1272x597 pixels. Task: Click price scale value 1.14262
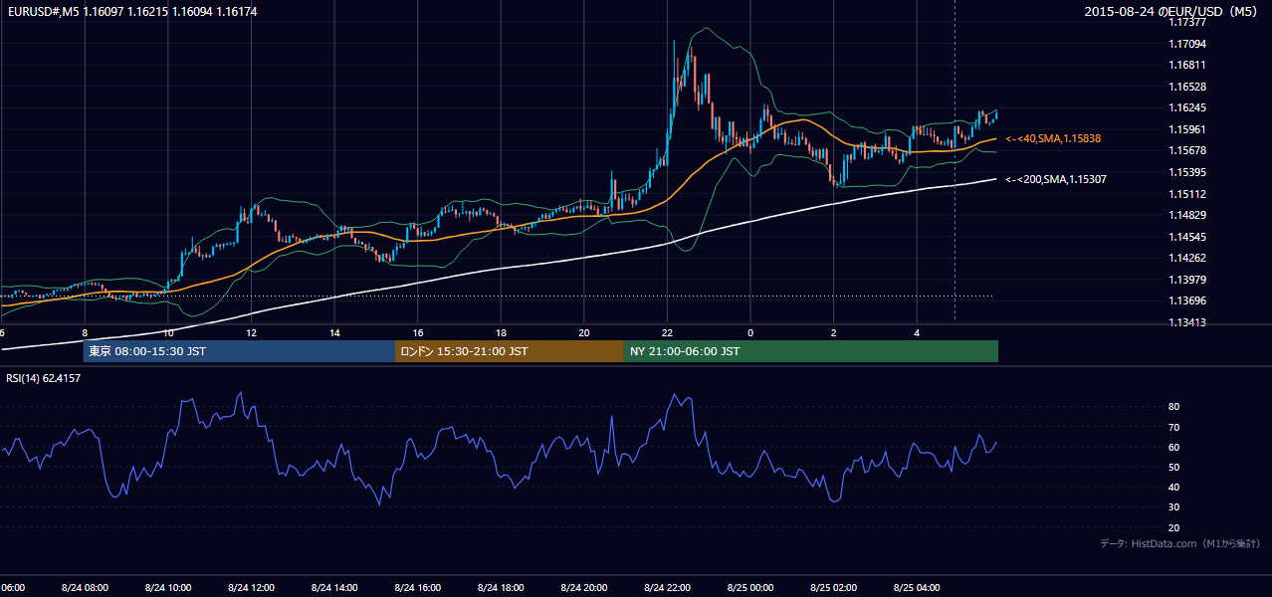click(x=1187, y=259)
